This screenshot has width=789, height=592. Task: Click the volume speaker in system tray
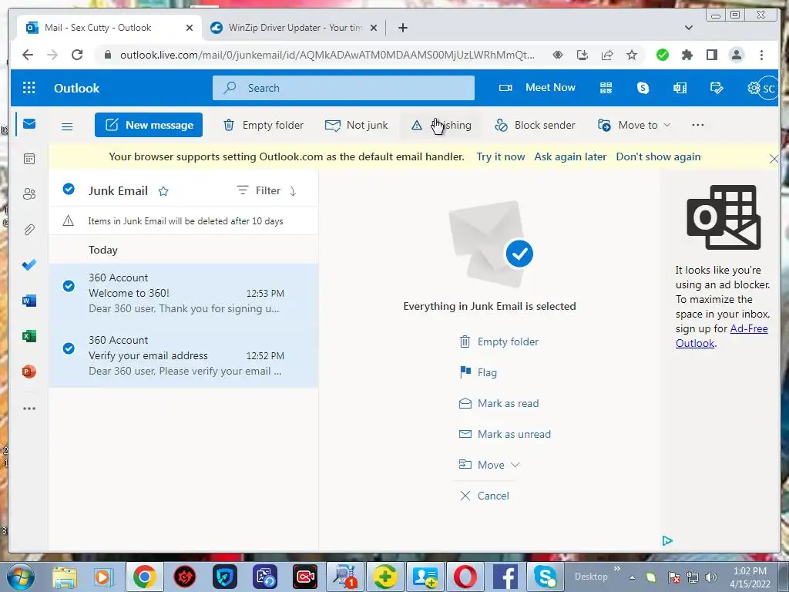[x=711, y=577]
